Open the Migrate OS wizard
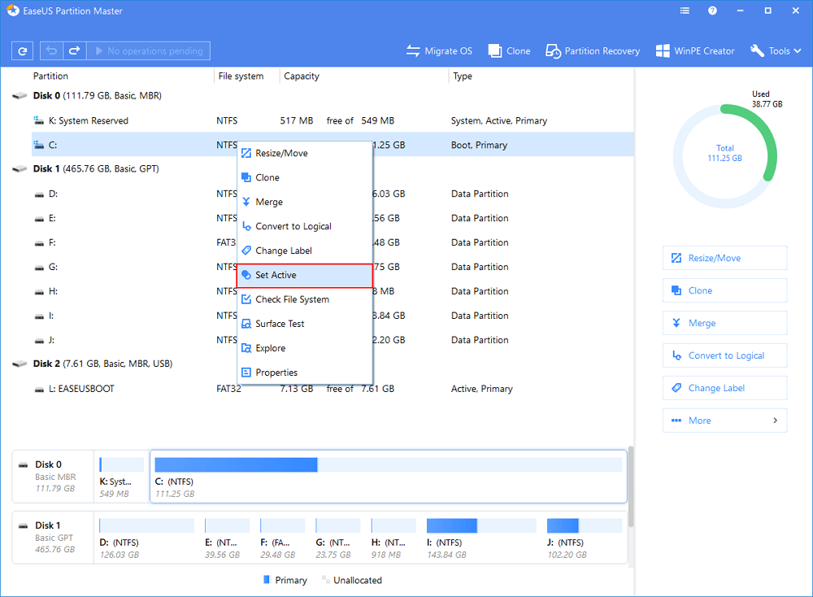 [x=439, y=50]
